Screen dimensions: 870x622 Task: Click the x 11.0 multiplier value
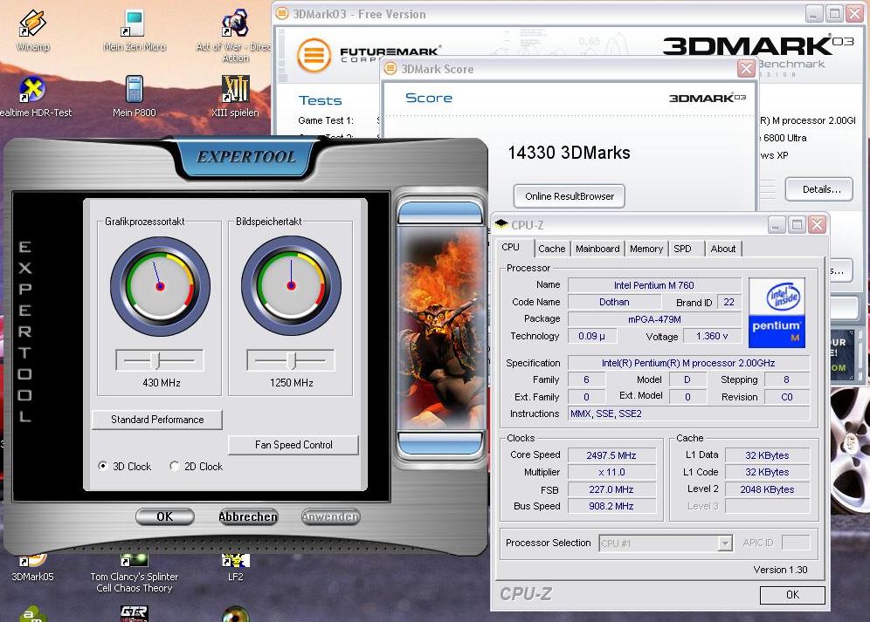pyautogui.click(x=611, y=472)
